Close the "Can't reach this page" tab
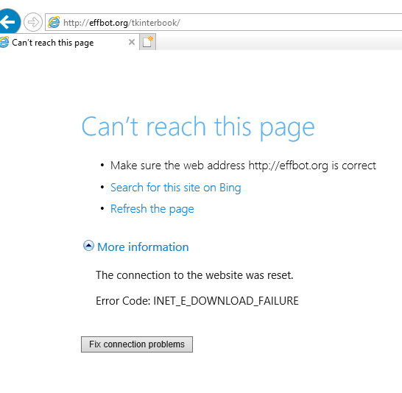 132,42
